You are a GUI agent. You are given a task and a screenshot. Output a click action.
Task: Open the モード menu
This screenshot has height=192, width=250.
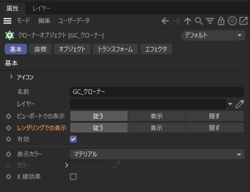tap(23, 21)
